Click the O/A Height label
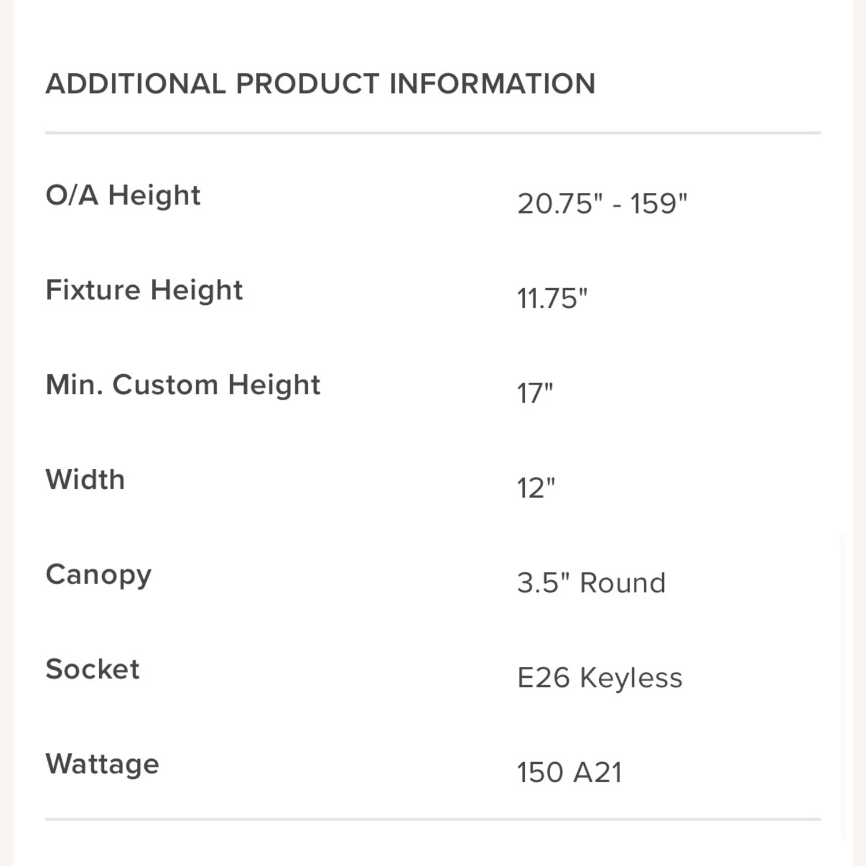Screen dimensions: 866x866 [x=123, y=195]
